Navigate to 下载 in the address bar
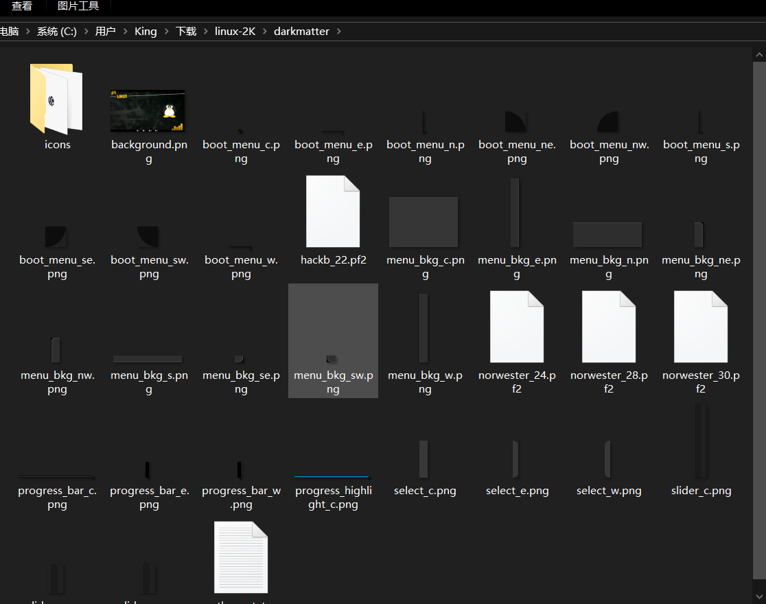Image resolution: width=766 pixels, height=604 pixels. (186, 32)
